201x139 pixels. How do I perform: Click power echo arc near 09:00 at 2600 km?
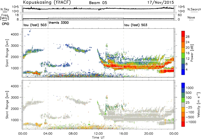pyautogui.click(x=79, y=50)
